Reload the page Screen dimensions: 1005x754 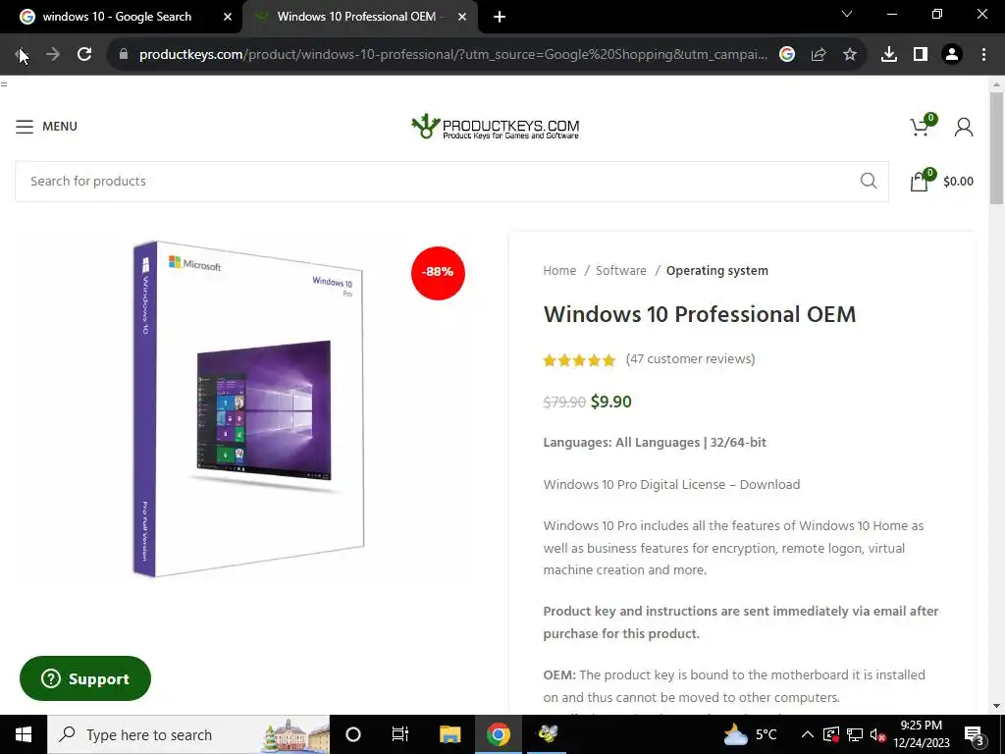click(x=84, y=55)
